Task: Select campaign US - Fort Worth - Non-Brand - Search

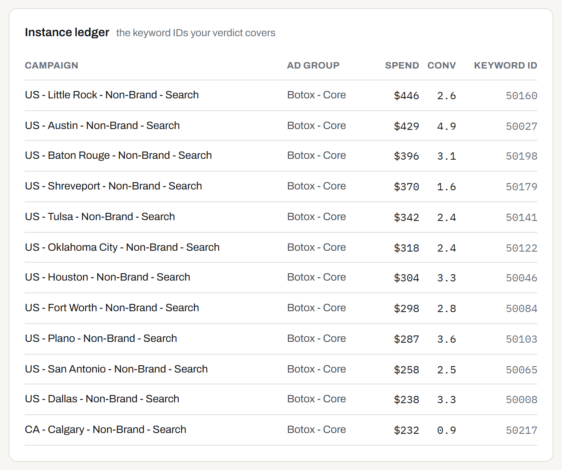Action: (x=112, y=308)
